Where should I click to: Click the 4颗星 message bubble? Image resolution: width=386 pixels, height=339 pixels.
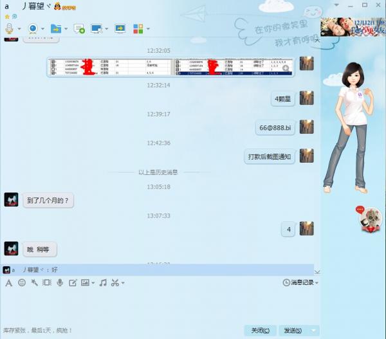(283, 99)
